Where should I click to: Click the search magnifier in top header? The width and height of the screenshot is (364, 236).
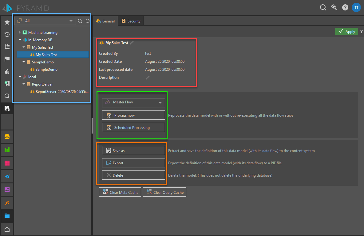tap(323, 8)
